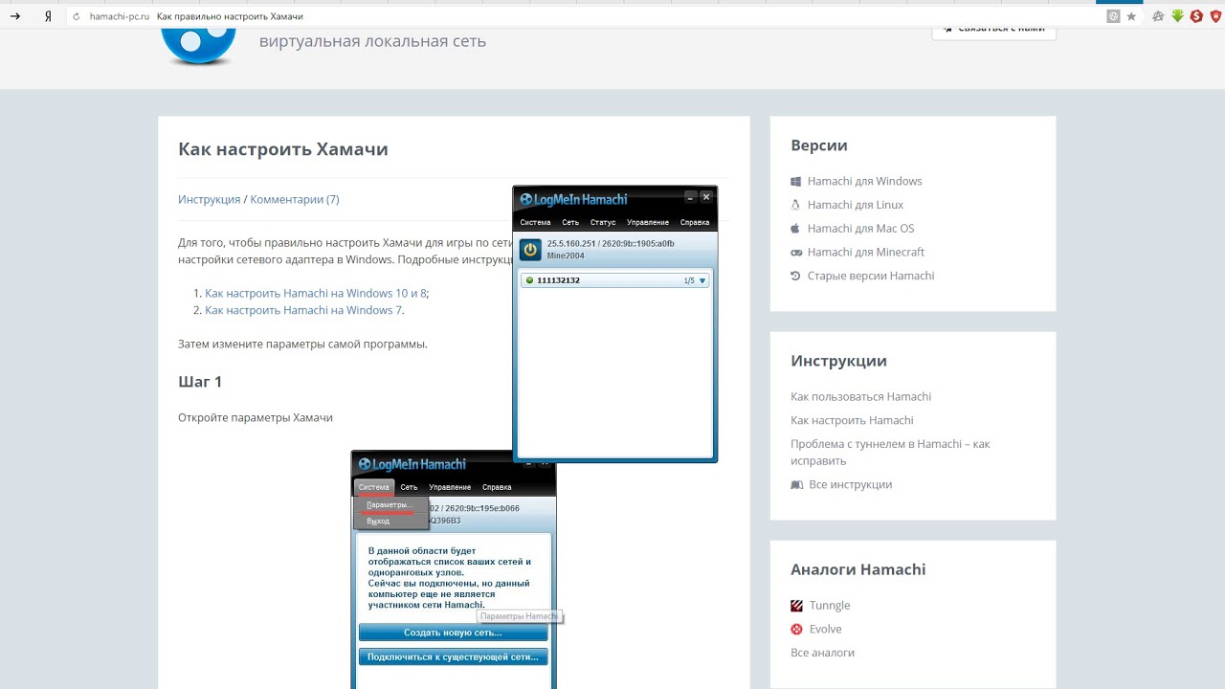1225x689 pixels.
Task: Click Apple icon beside Hamachi для Mac OS
Action: pyautogui.click(x=795, y=229)
